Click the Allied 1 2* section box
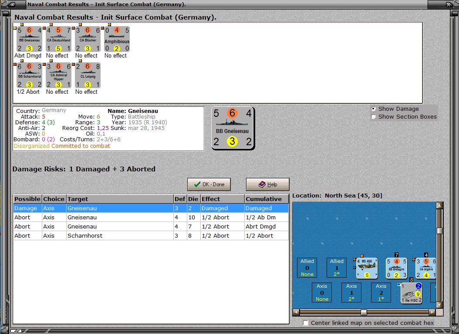 (x=337, y=268)
